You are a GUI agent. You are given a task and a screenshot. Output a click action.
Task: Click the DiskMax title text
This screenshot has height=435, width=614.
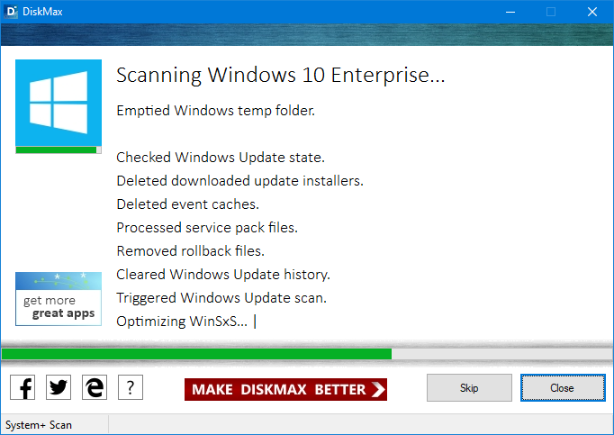42,12
